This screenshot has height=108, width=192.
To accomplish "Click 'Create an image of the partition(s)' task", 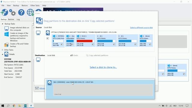I will [x=19, y=37].
